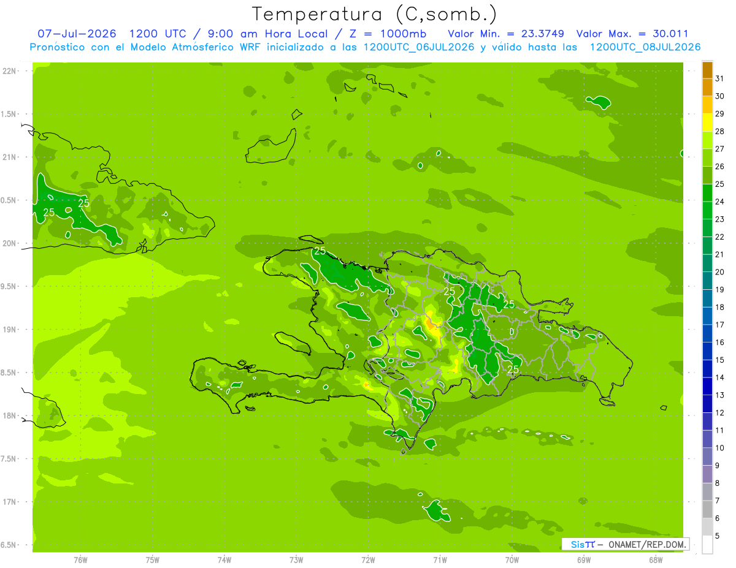
Task: Click the "71W" longitude label
Action: pyautogui.click(x=440, y=559)
